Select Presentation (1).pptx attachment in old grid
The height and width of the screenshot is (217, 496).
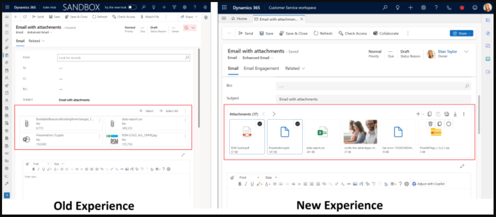click(x=61, y=139)
